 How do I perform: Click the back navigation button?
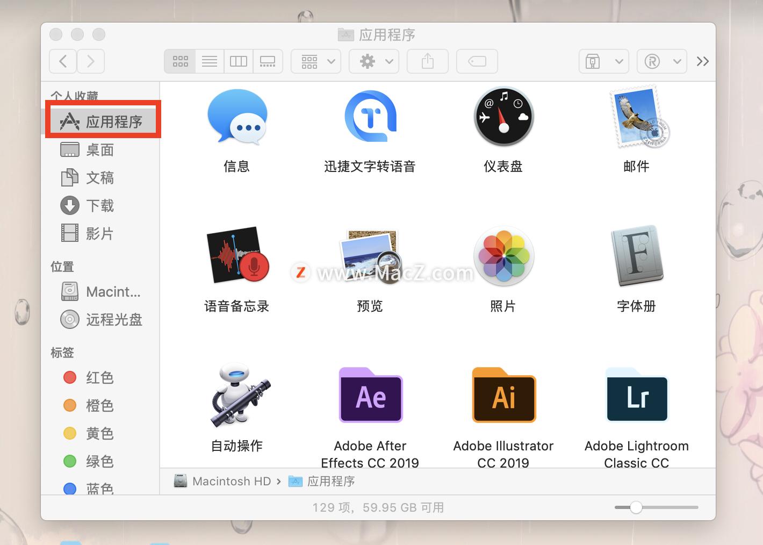[62, 61]
